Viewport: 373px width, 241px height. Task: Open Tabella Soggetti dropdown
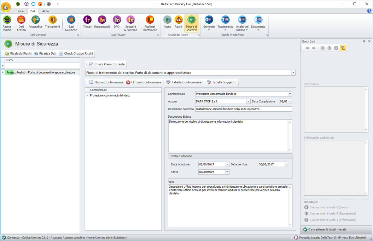coord(222,82)
